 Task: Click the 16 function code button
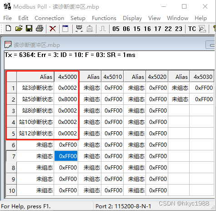point(147,29)
